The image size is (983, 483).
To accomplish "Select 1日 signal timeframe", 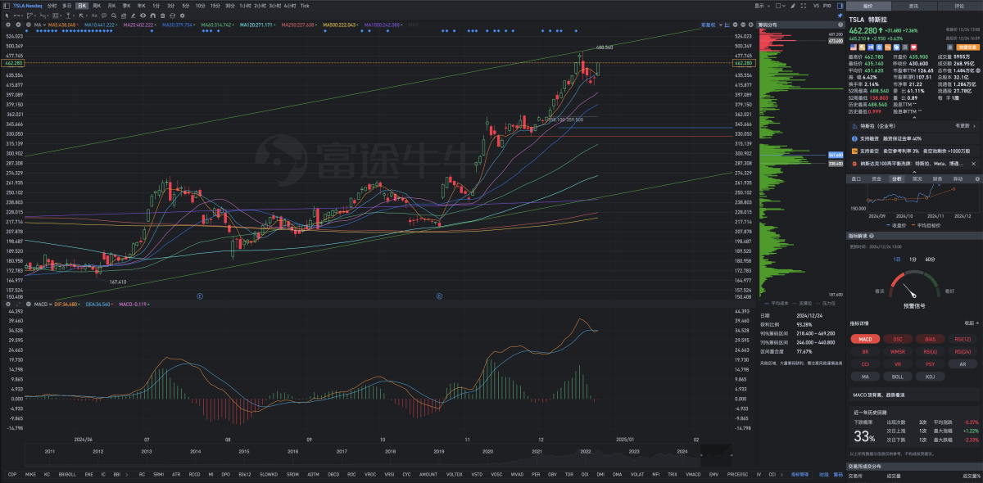I will (897, 260).
